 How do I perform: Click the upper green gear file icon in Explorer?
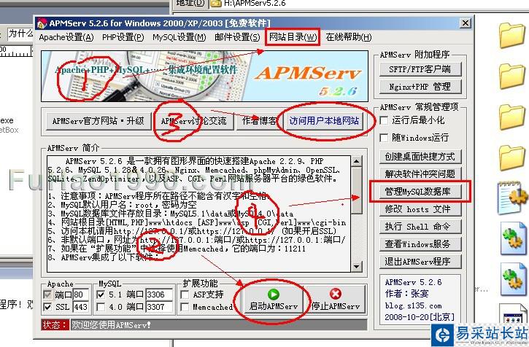tap(513, 238)
